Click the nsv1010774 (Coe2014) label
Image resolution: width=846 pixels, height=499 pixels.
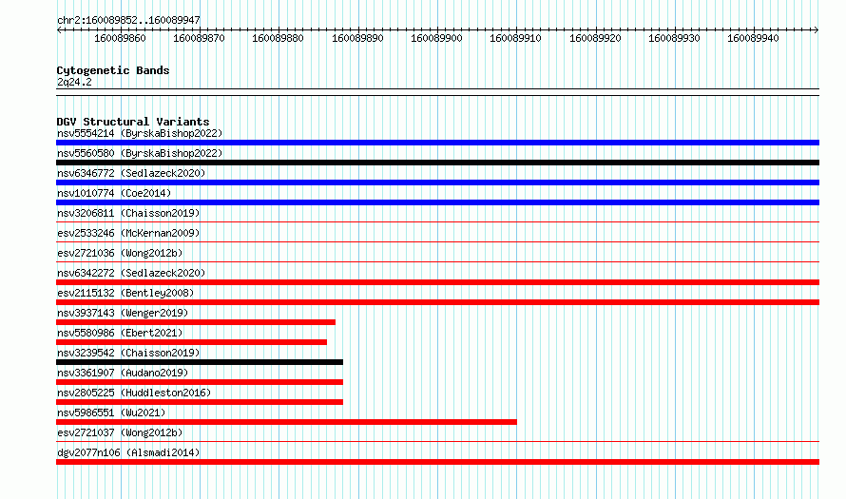coord(114,193)
